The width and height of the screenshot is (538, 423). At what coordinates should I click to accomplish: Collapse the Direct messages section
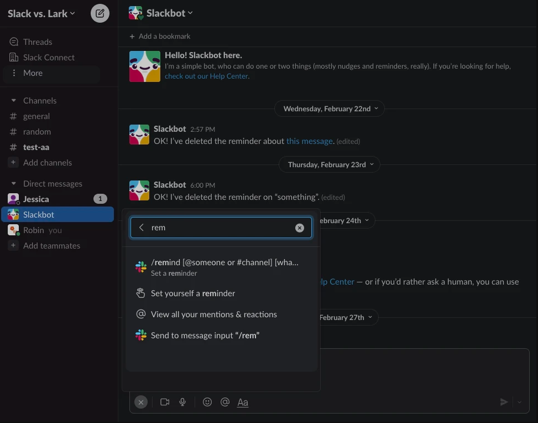[14, 184]
